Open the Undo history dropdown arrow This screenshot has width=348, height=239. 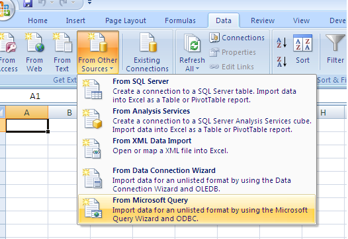[52, 3]
